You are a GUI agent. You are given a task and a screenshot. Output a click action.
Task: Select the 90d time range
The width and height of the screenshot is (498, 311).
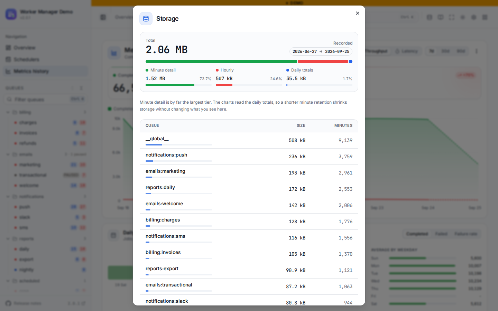[x=461, y=51]
